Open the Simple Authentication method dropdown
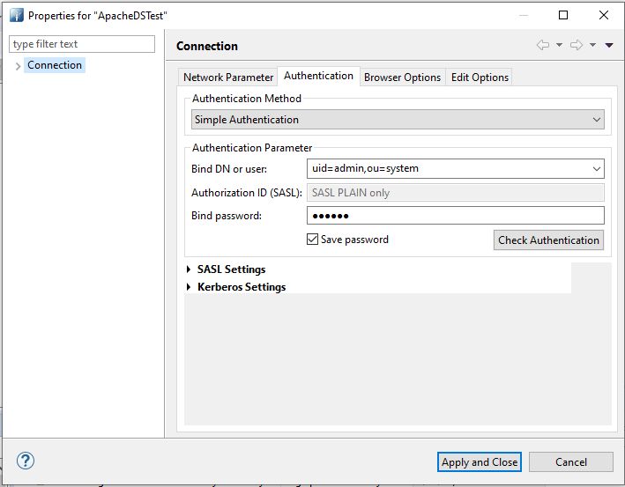Viewport: 625px width, 487px height. [398, 120]
